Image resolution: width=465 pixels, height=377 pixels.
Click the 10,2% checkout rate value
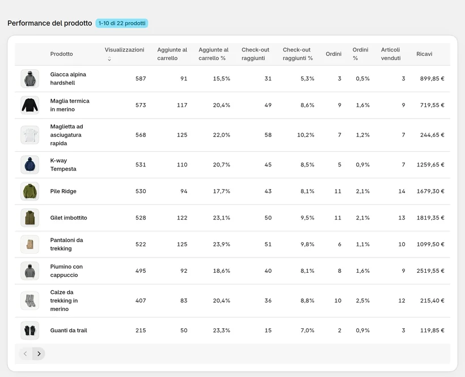point(306,135)
